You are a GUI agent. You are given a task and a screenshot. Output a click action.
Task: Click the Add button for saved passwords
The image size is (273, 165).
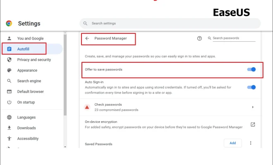[232, 143]
